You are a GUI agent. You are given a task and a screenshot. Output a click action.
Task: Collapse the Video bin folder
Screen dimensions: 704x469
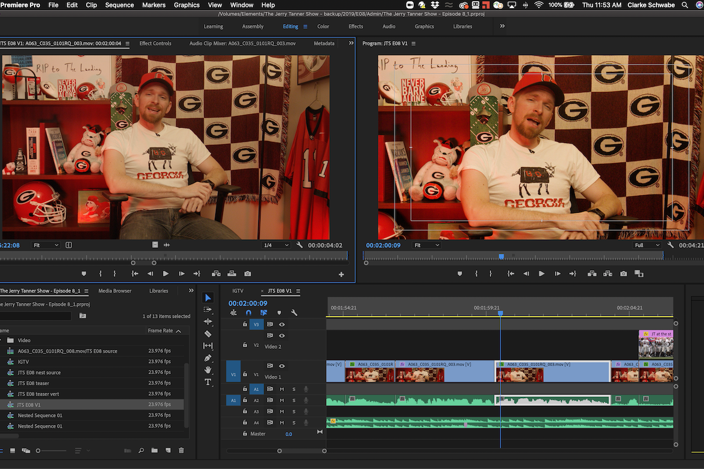1,340
